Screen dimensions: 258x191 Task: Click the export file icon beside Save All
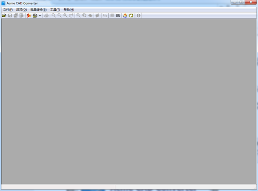pyautogui.click(x=21, y=15)
